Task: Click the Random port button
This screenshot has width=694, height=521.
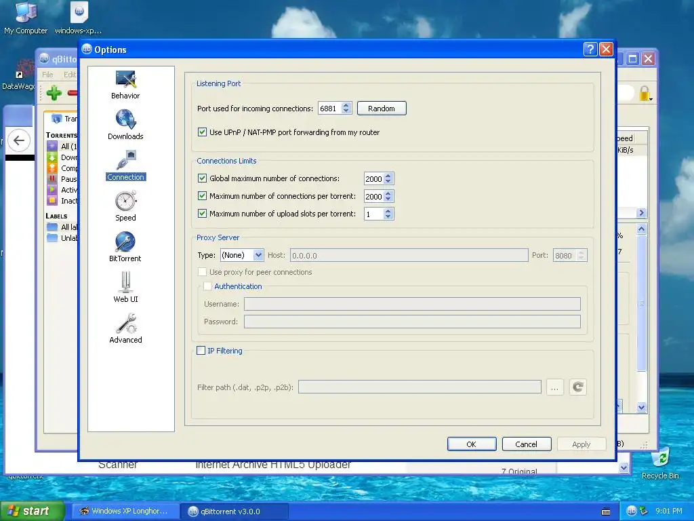Action: [x=382, y=109]
